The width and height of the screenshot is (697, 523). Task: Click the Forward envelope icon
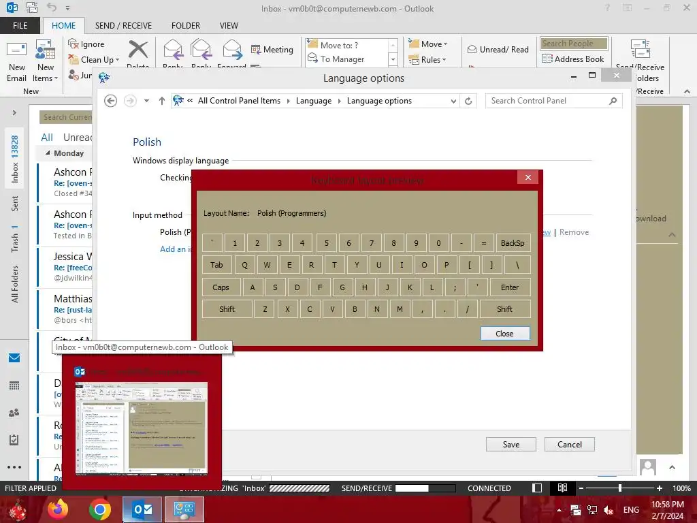(x=232, y=49)
